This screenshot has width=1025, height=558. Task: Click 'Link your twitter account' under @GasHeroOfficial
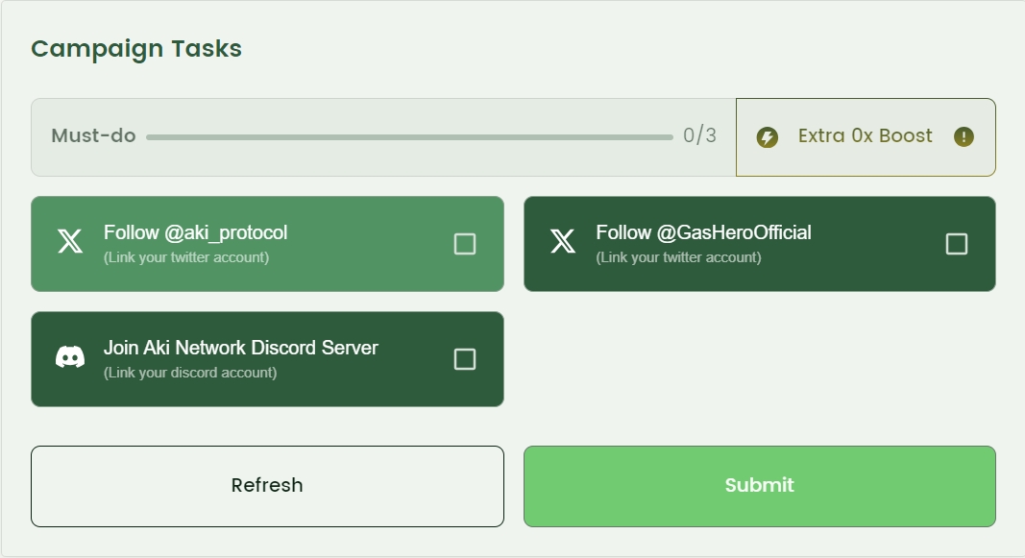click(678, 257)
